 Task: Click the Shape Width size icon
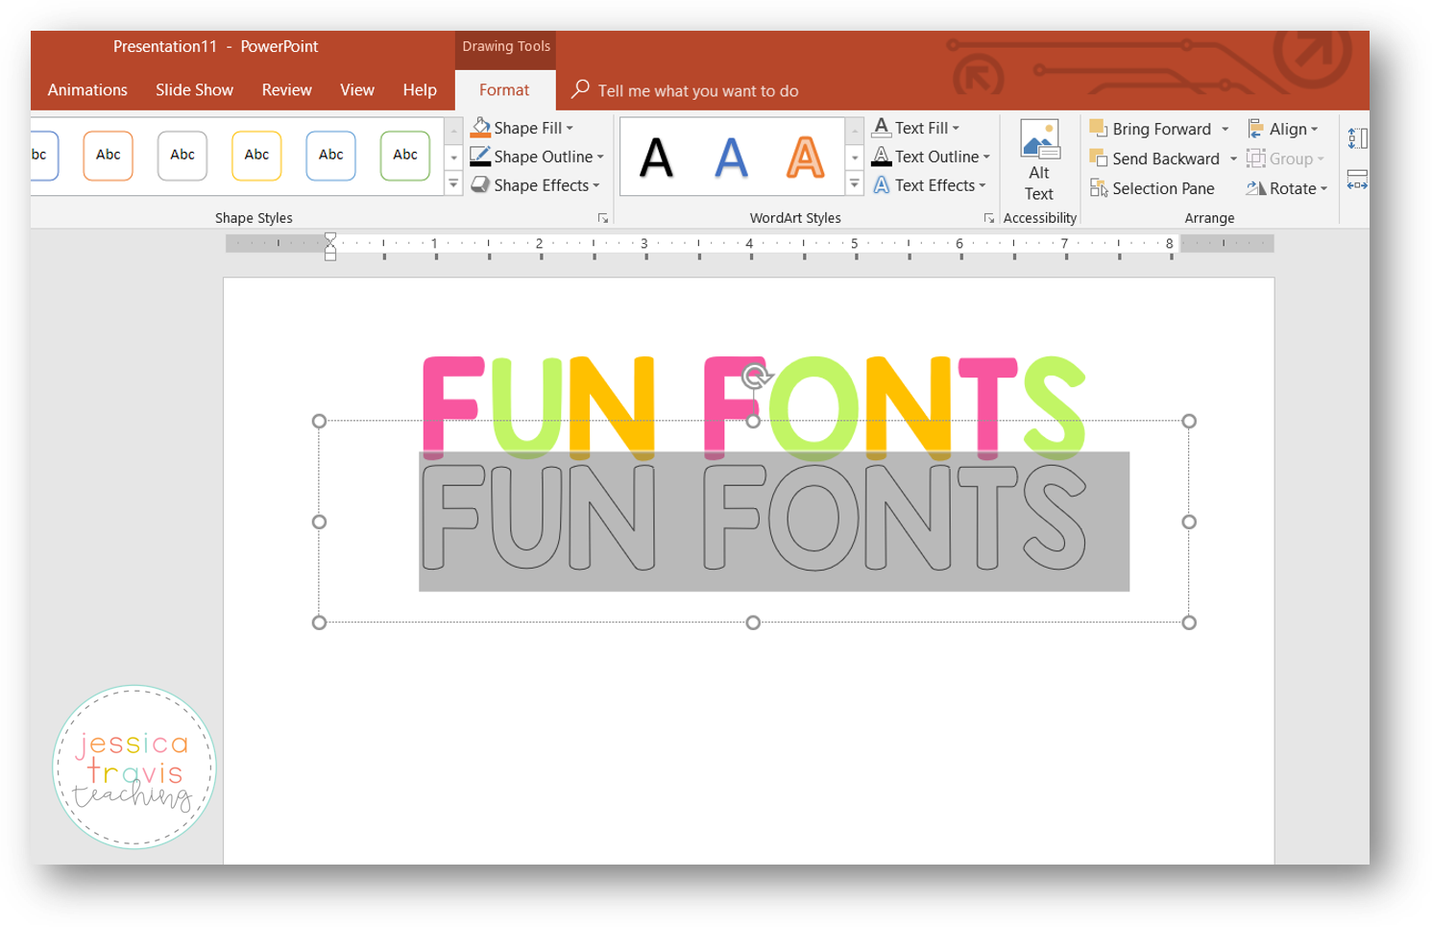coord(1357,180)
